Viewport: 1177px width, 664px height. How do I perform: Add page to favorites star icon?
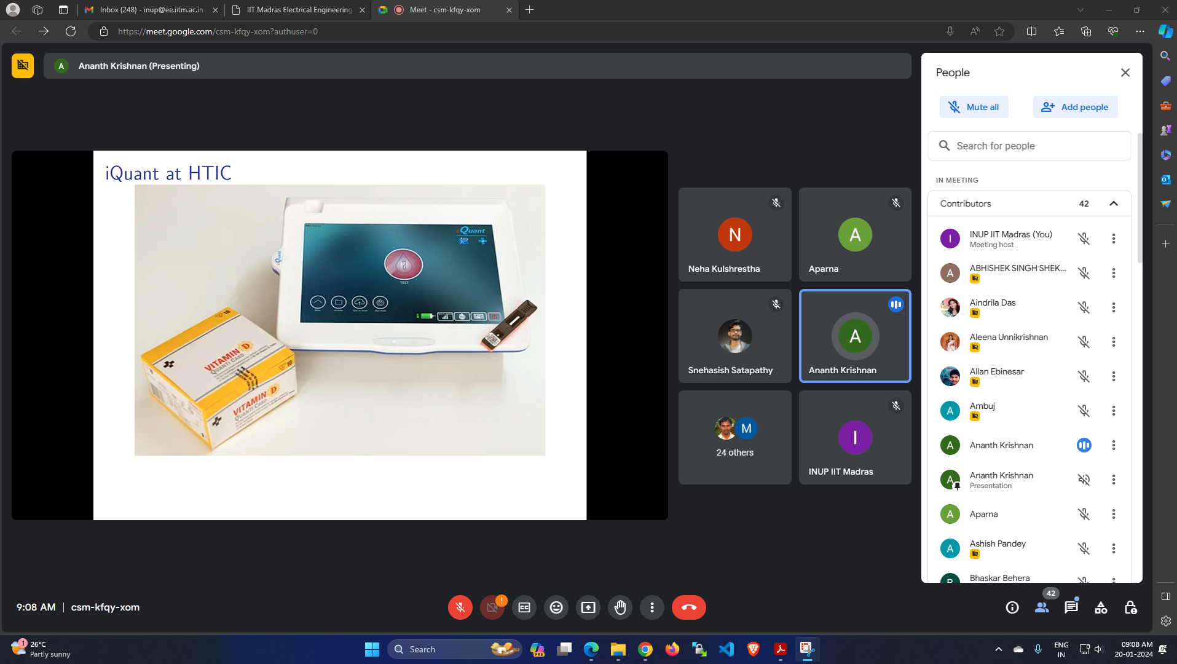coord(999,31)
